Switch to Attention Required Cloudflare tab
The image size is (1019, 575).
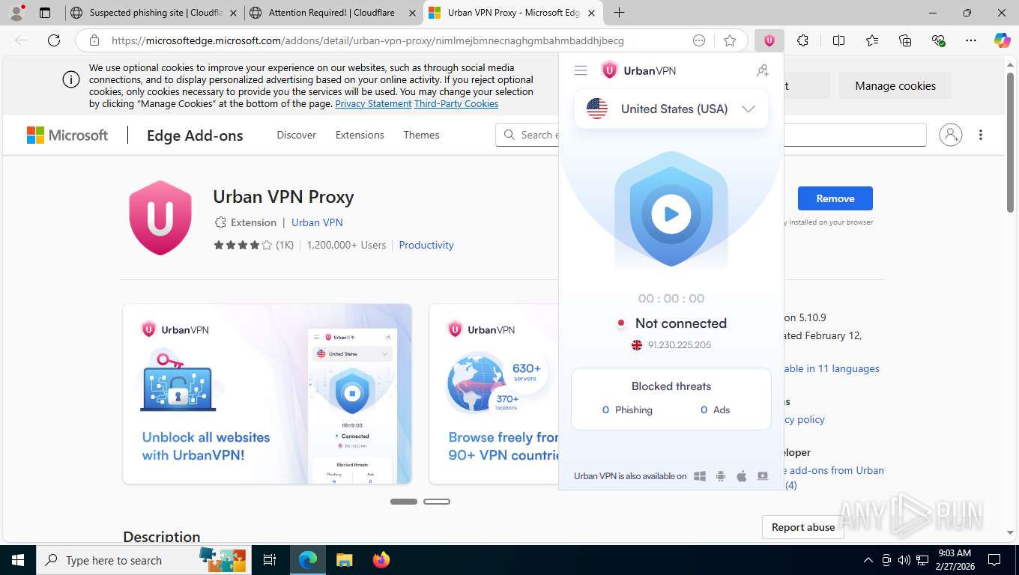[333, 13]
